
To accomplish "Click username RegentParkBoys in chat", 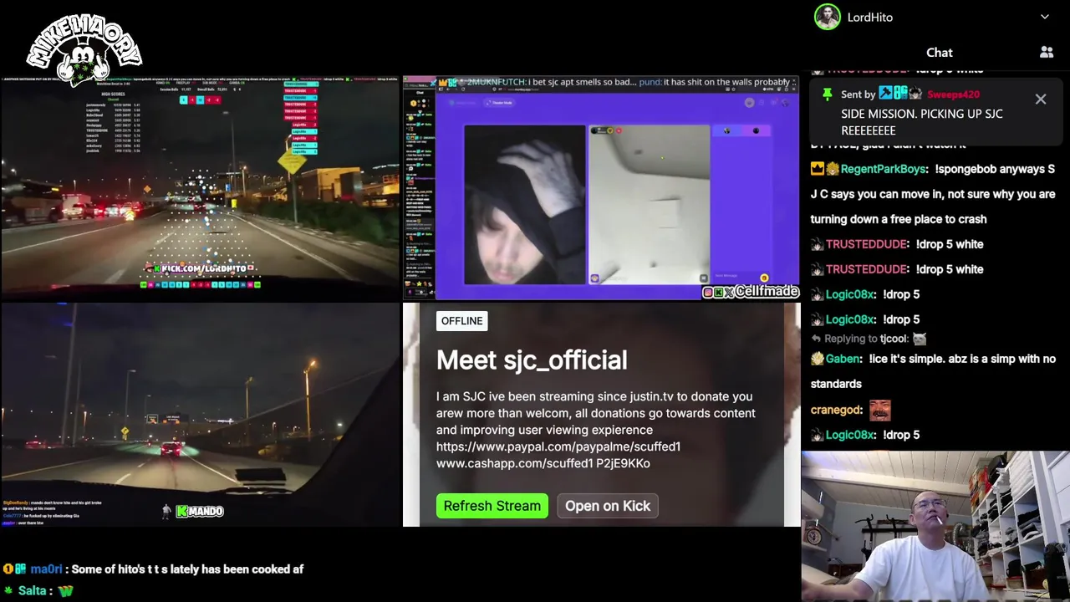I will 883,169.
